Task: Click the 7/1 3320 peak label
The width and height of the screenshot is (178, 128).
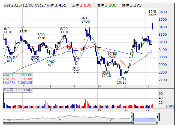Action: click(23, 29)
